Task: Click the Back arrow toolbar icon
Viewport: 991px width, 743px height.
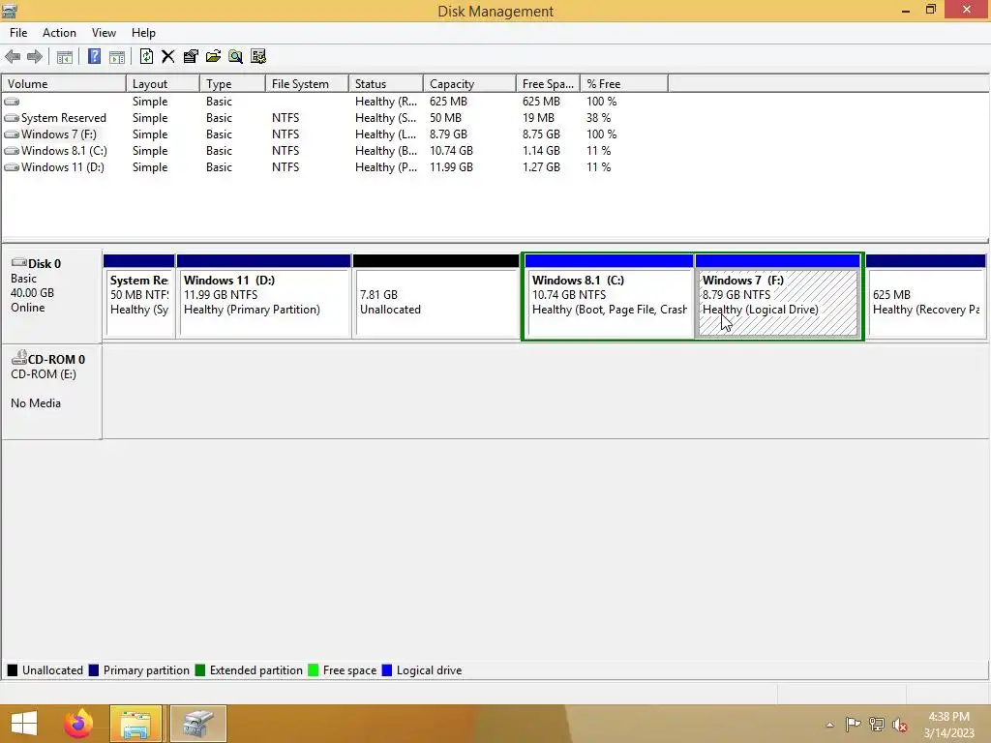Action: click(13, 57)
